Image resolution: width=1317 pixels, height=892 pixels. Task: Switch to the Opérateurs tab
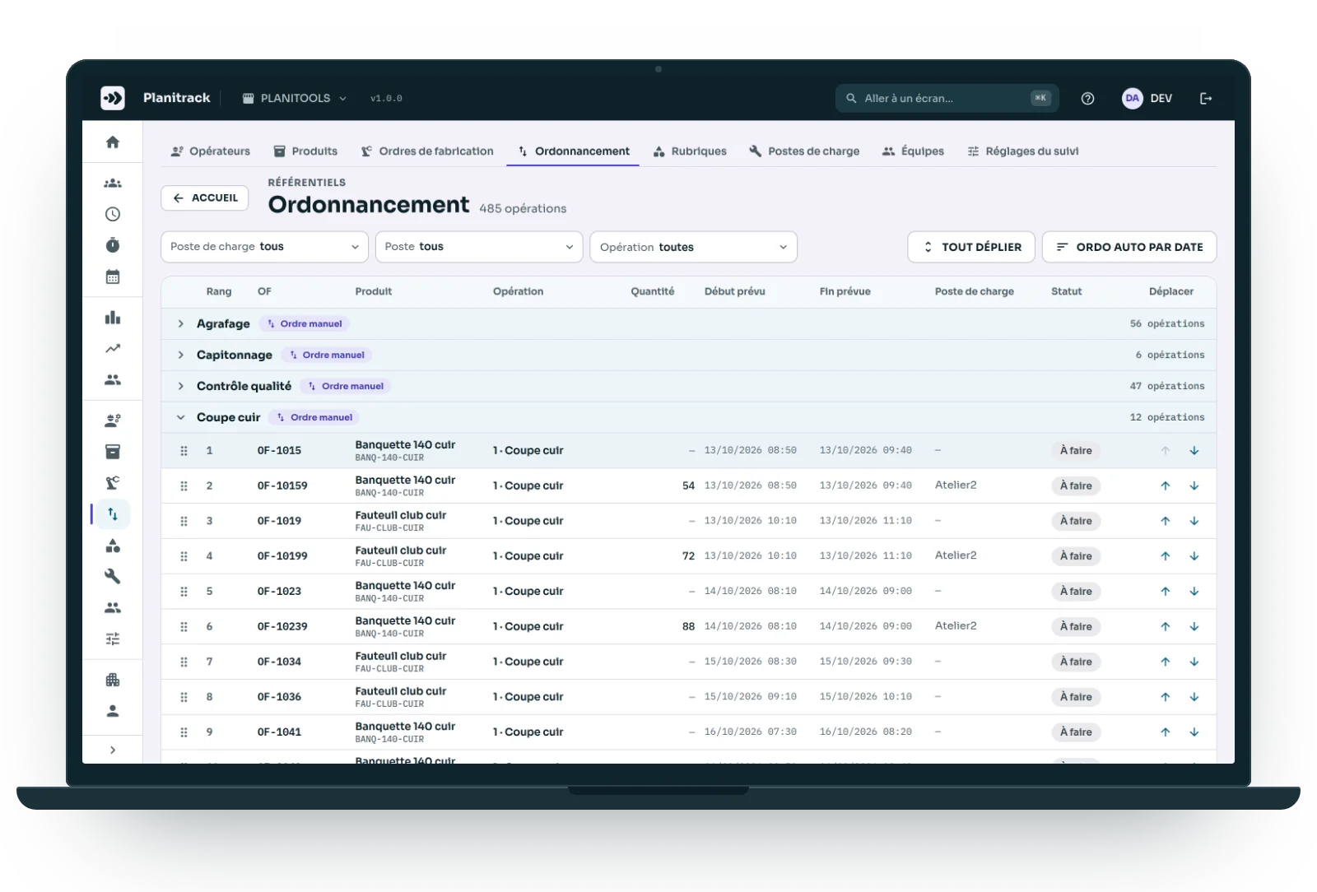211,151
